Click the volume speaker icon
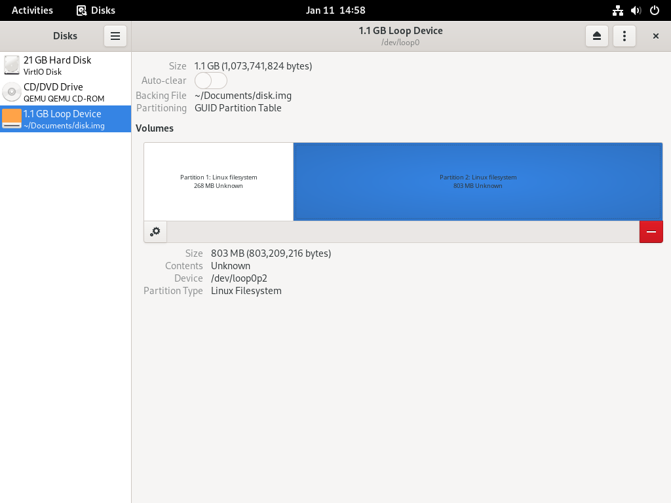 pyautogui.click(x=636, y=10)
